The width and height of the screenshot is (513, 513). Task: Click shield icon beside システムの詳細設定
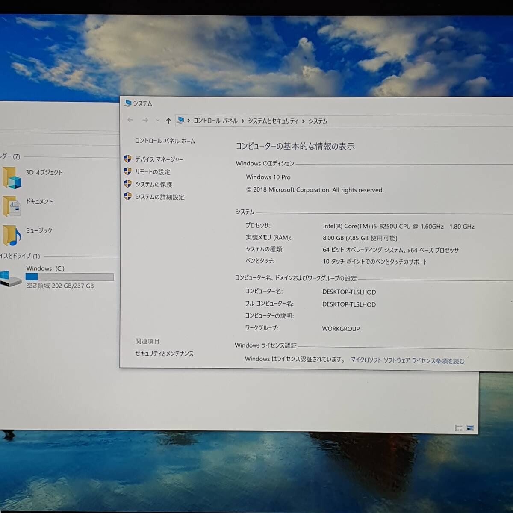127,196
